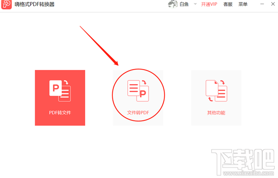
Task: Close the PDF converter window
Action: 273,4
